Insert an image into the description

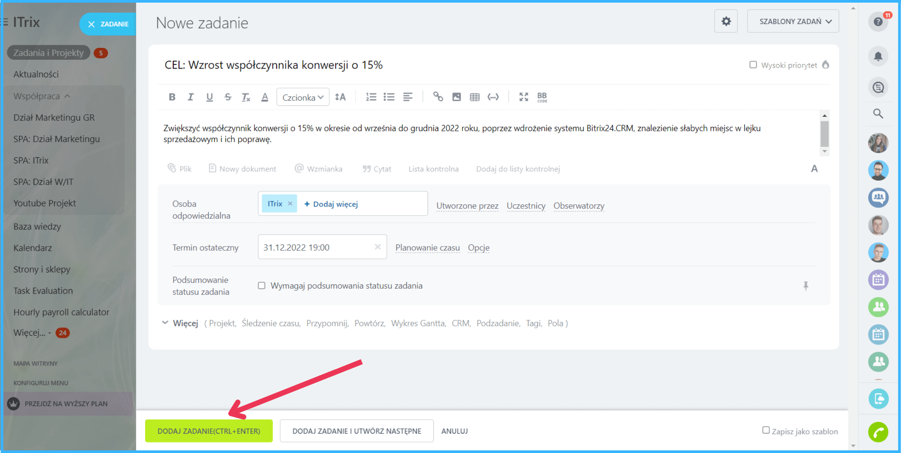pyautogui.click(x=457, y=97)
